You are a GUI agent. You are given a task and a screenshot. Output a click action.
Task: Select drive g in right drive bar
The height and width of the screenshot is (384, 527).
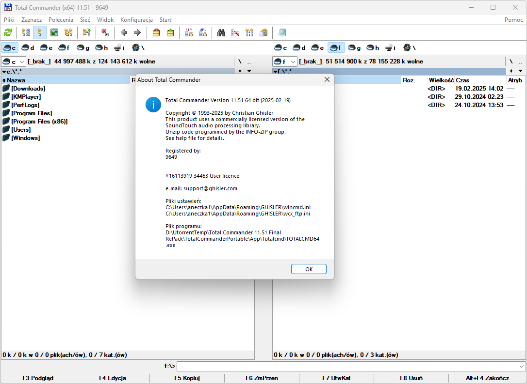point(354,47)
